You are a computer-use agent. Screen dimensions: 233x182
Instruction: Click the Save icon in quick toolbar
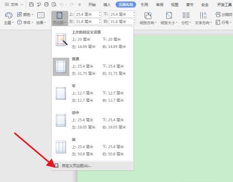pyautogui.click(x=31, y=5)
